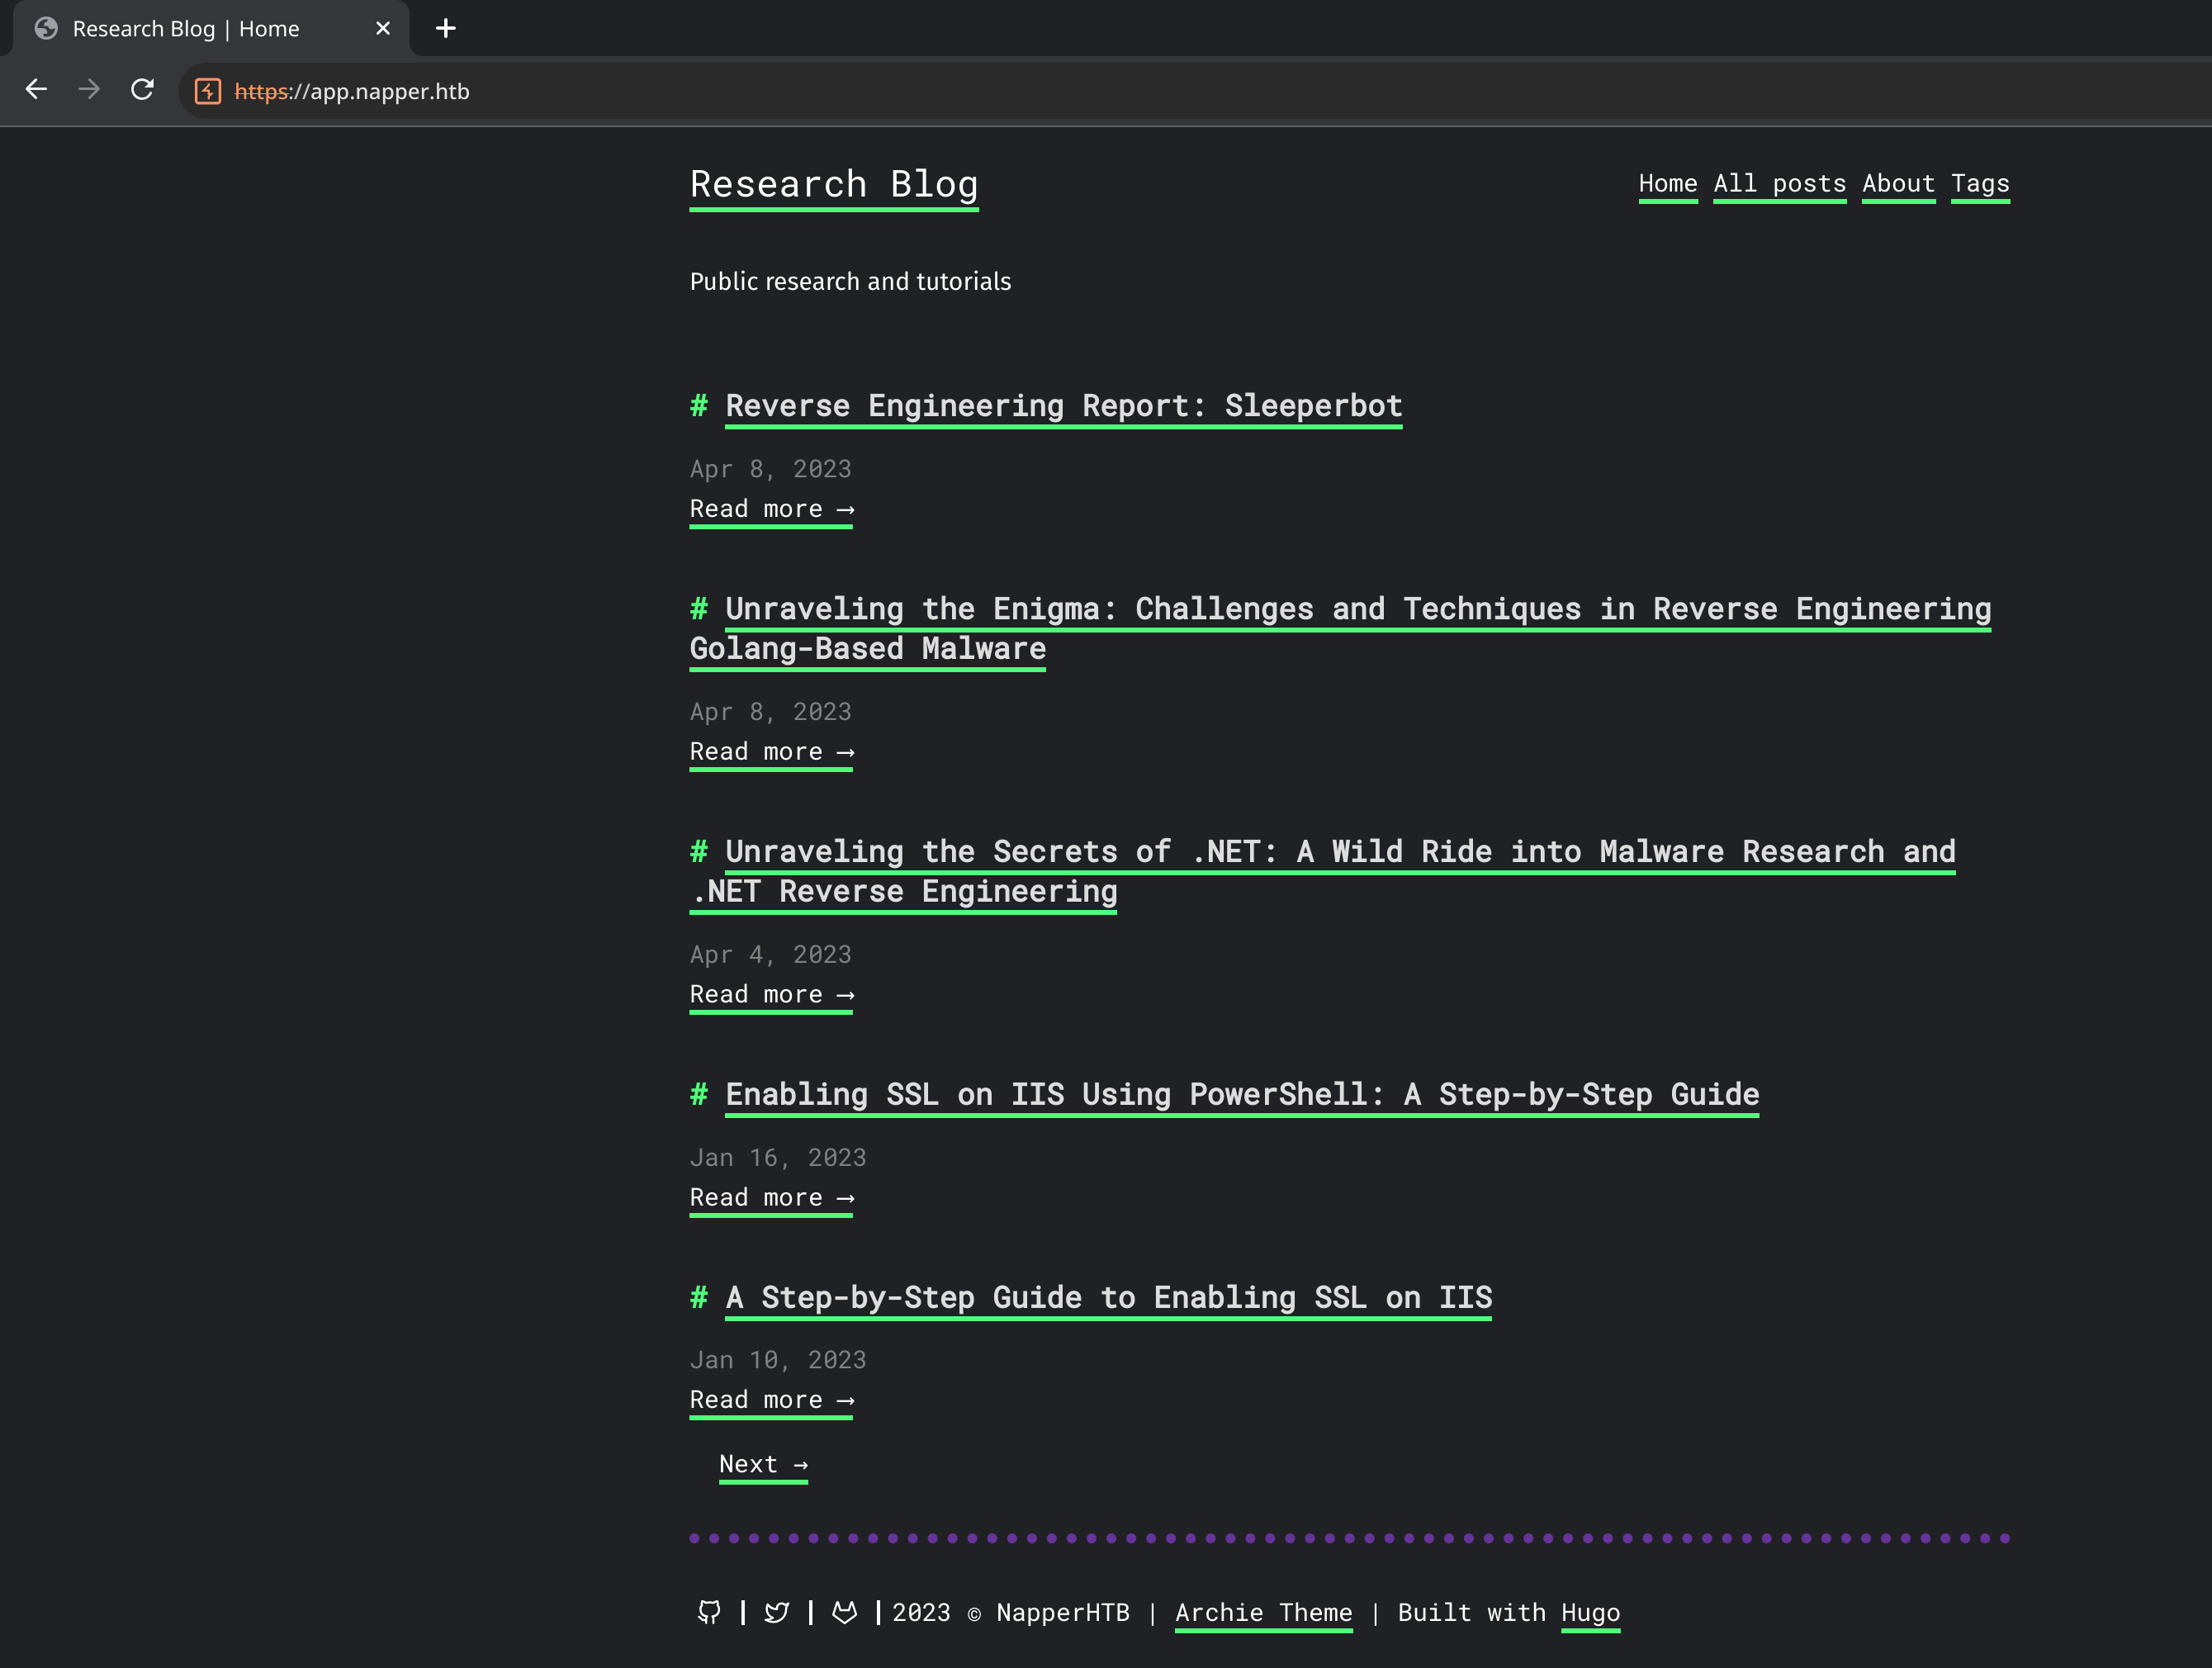
Task: Click the insecure site warning icon
Action: point(208,91)
